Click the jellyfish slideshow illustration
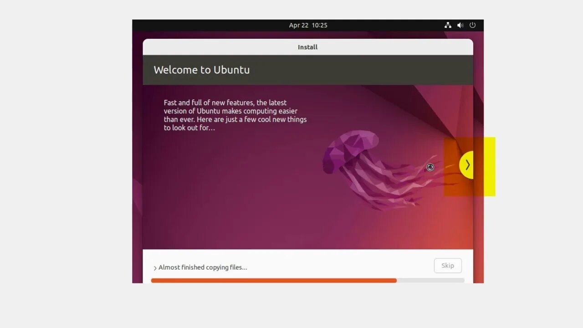The image size is (583, 328). (x=389, y=170)
